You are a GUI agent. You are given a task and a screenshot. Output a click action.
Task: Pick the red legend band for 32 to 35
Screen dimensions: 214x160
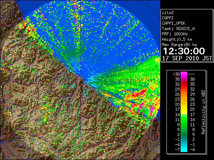pos(184,84)
